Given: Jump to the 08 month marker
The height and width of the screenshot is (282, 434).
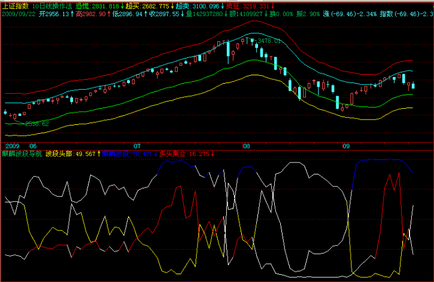Looking at the screenshot, I should pyautogui.click(x=246, y=146).
